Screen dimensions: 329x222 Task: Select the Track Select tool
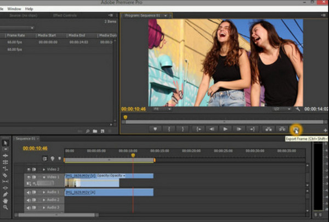pos(5,149)
